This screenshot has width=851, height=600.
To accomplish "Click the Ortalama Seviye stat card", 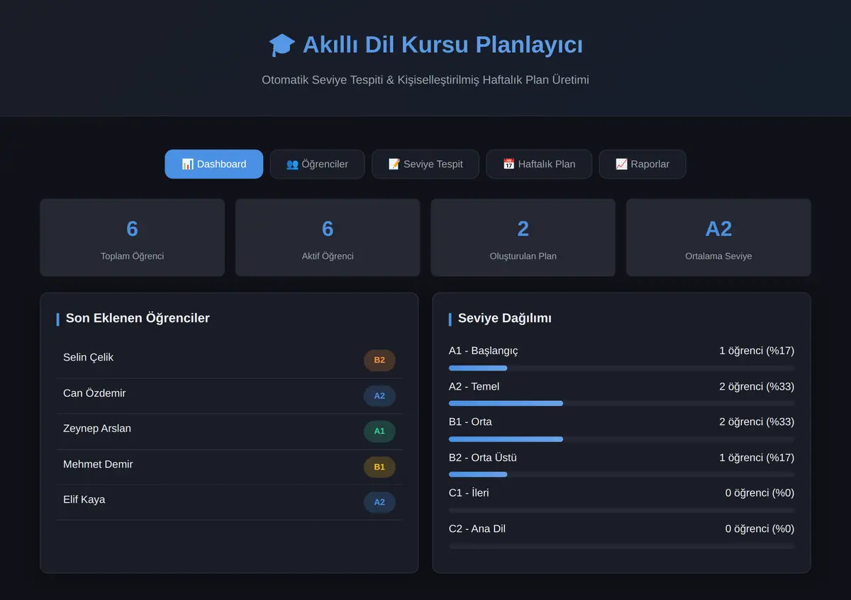I will tap(718, 237).
